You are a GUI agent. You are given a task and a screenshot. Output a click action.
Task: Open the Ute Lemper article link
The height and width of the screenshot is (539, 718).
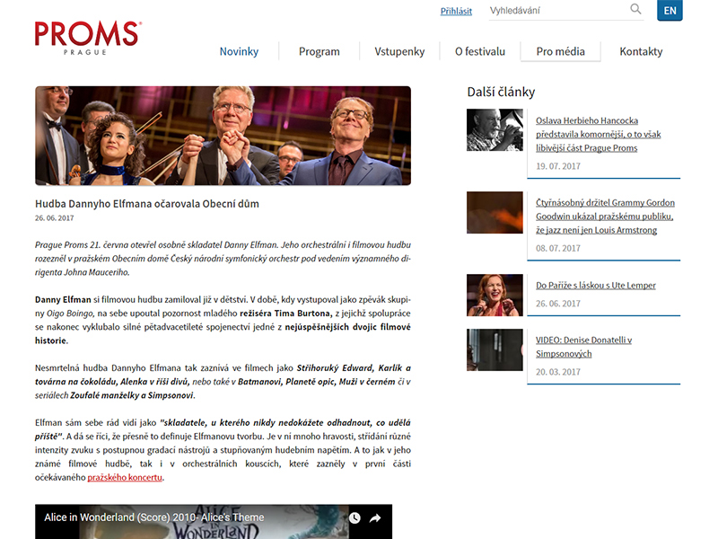(x=596, y=285)
